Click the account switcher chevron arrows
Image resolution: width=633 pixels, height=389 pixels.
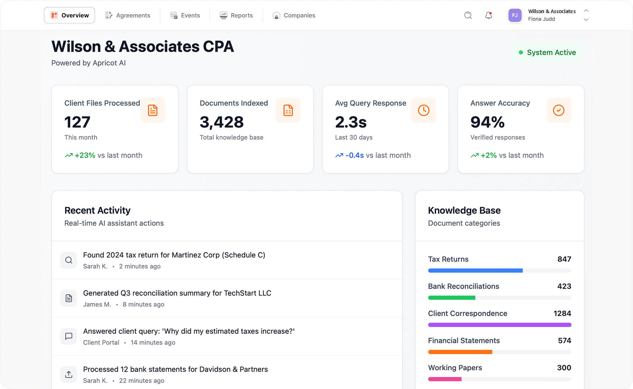tap(586, 15)
